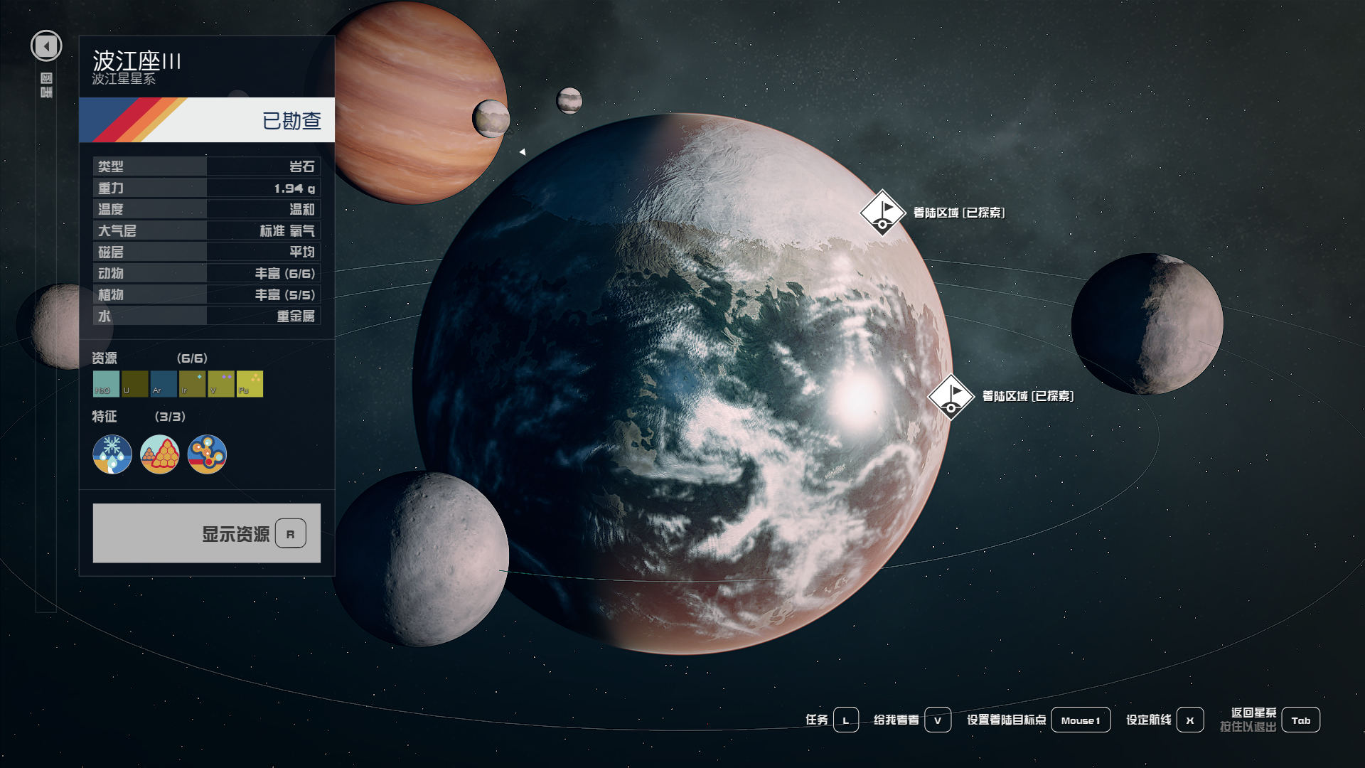
Task: Click the (3/3) traits count
Action: (x=170, y=417)
